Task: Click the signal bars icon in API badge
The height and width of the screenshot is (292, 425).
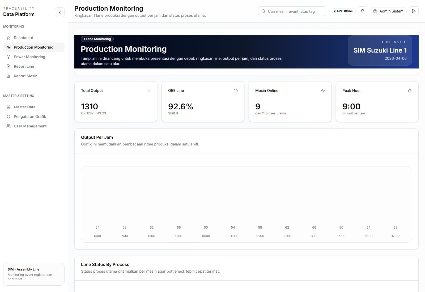Action: click(334, 11)
